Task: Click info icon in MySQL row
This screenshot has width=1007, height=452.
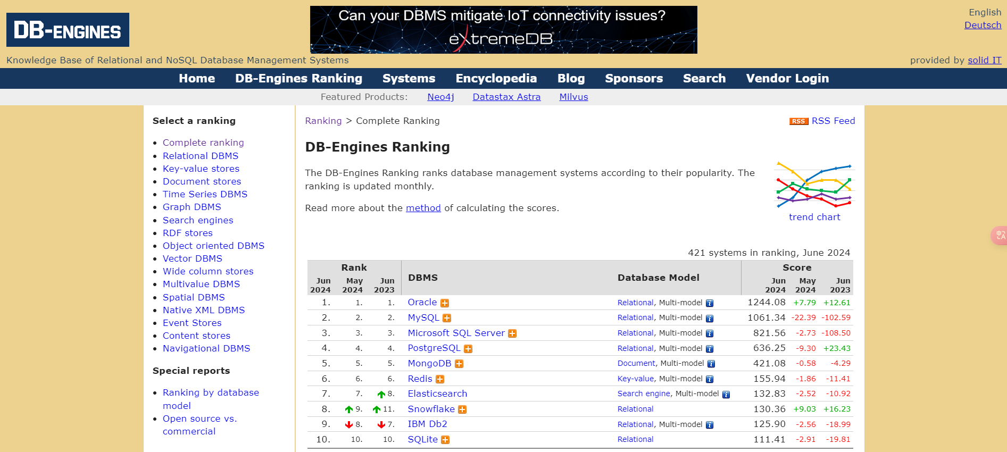Action: (710, 318)
